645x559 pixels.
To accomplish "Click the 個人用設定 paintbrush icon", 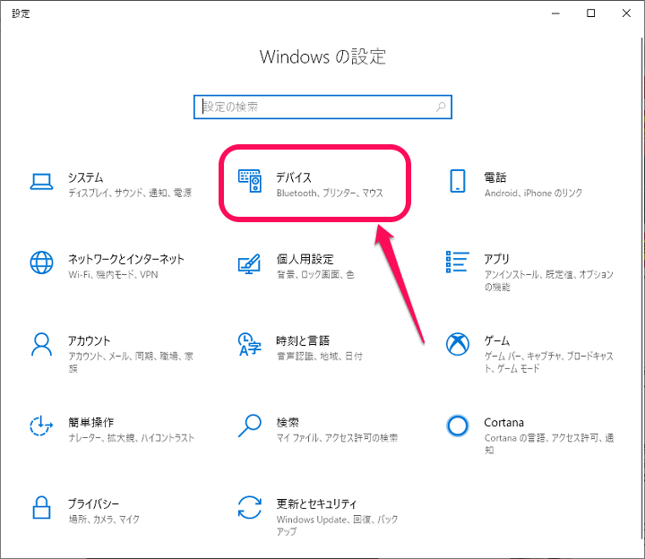I will 249,263.
